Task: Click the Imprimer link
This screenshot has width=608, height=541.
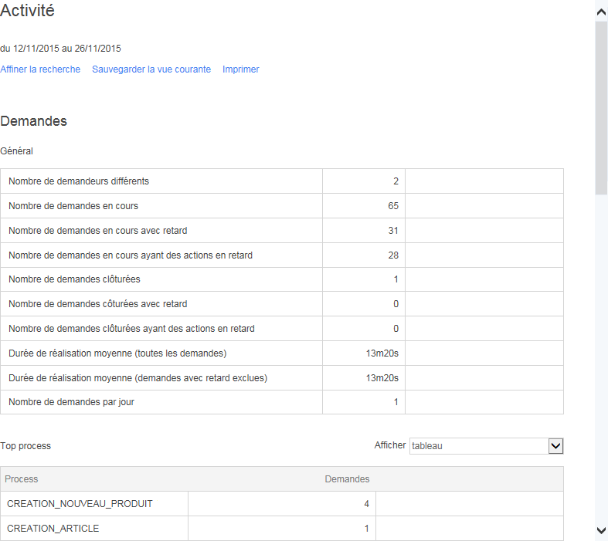Action: 241,69
